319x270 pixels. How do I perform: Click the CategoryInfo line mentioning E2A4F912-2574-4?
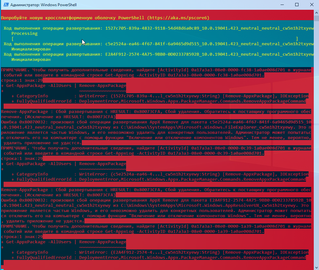(x=160, y=252)
